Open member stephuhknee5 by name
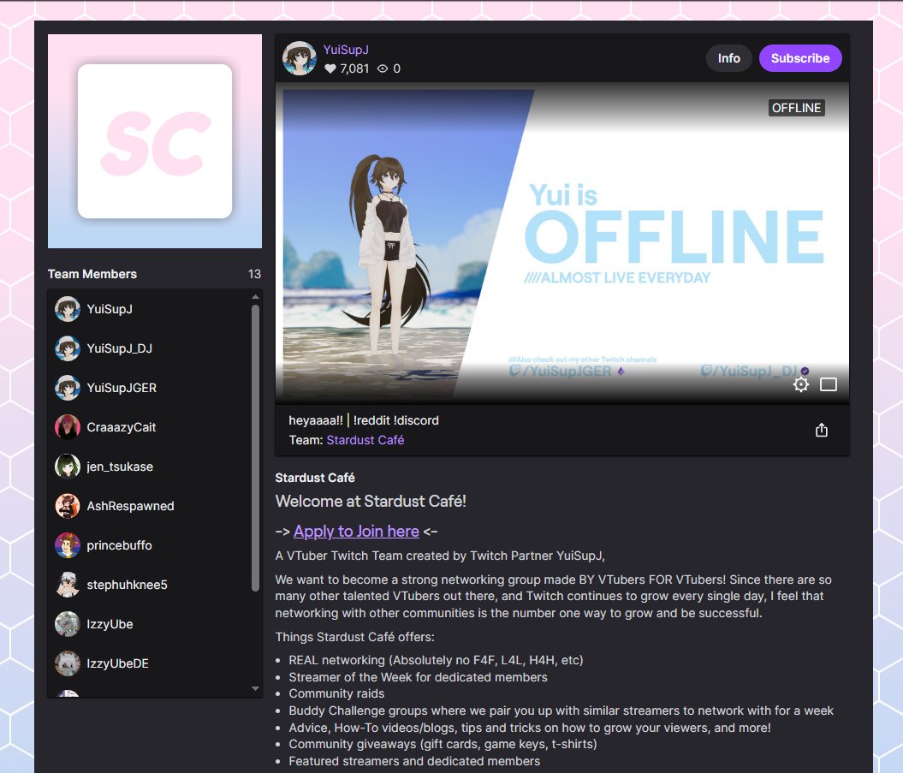The height and width of the screenshot is (773, 903). coord(127,585)
